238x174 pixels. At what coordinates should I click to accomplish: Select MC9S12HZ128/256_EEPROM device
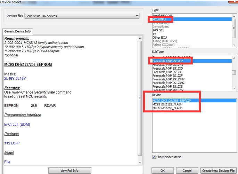click(194, 101)
